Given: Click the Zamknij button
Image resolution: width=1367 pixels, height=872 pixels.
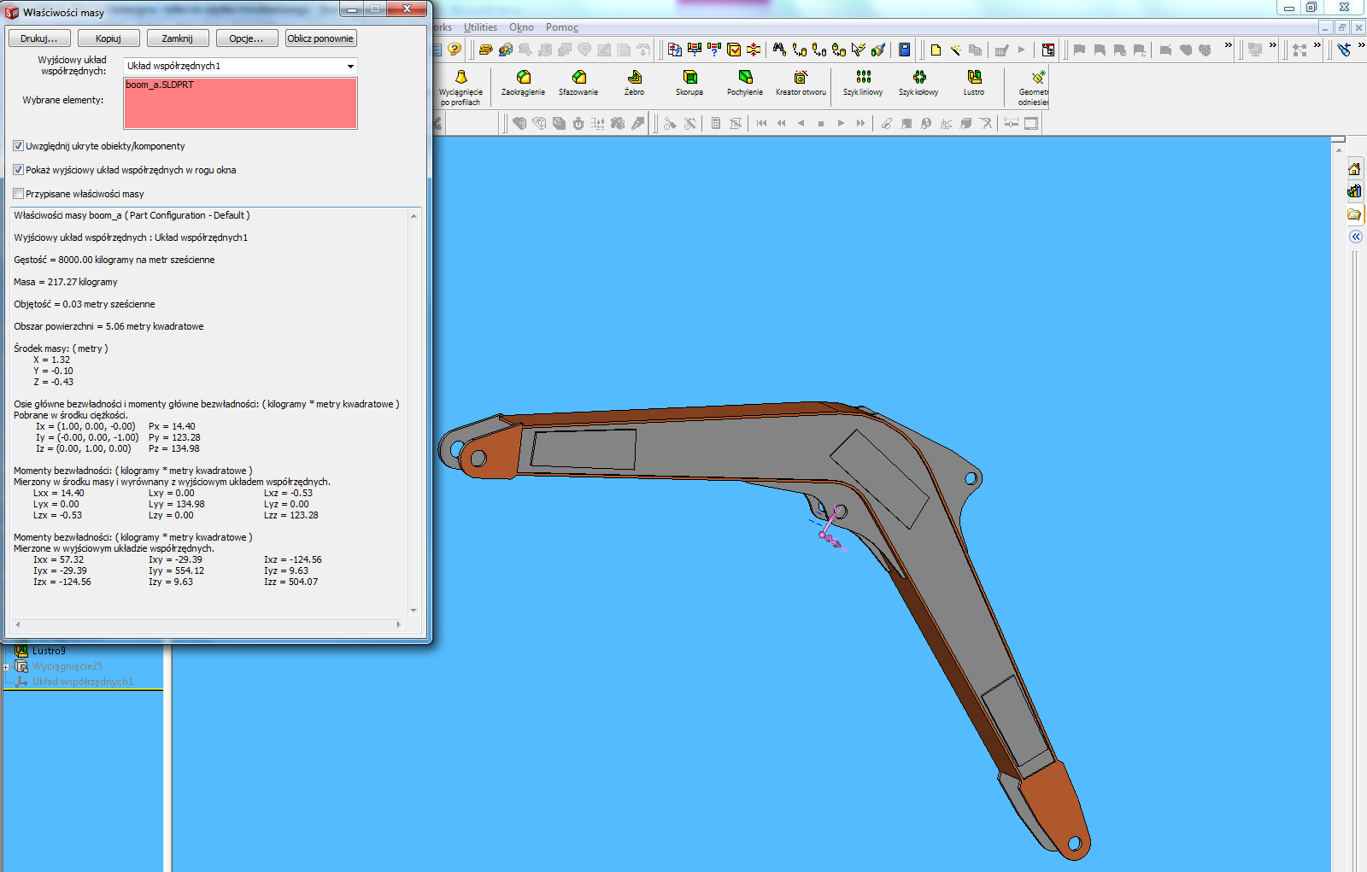Looking at the screenshot, I should 178,38.
